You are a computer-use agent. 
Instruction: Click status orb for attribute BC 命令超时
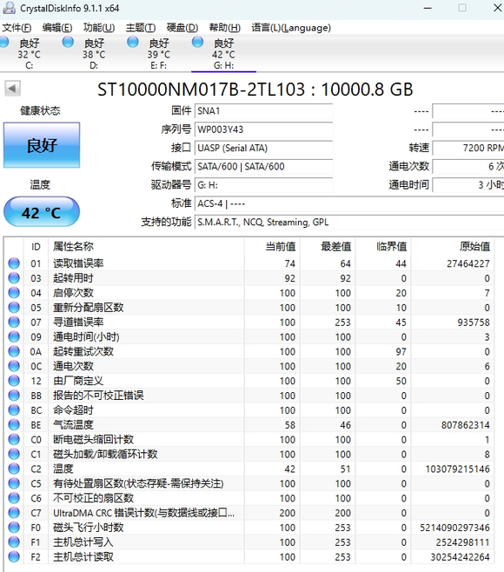tap(14, 410)
